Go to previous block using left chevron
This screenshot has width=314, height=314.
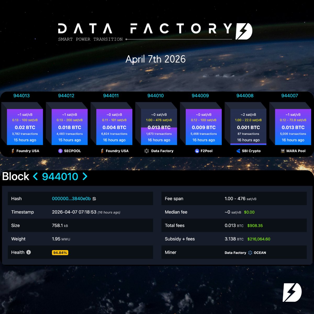click(x=35, y=176)
